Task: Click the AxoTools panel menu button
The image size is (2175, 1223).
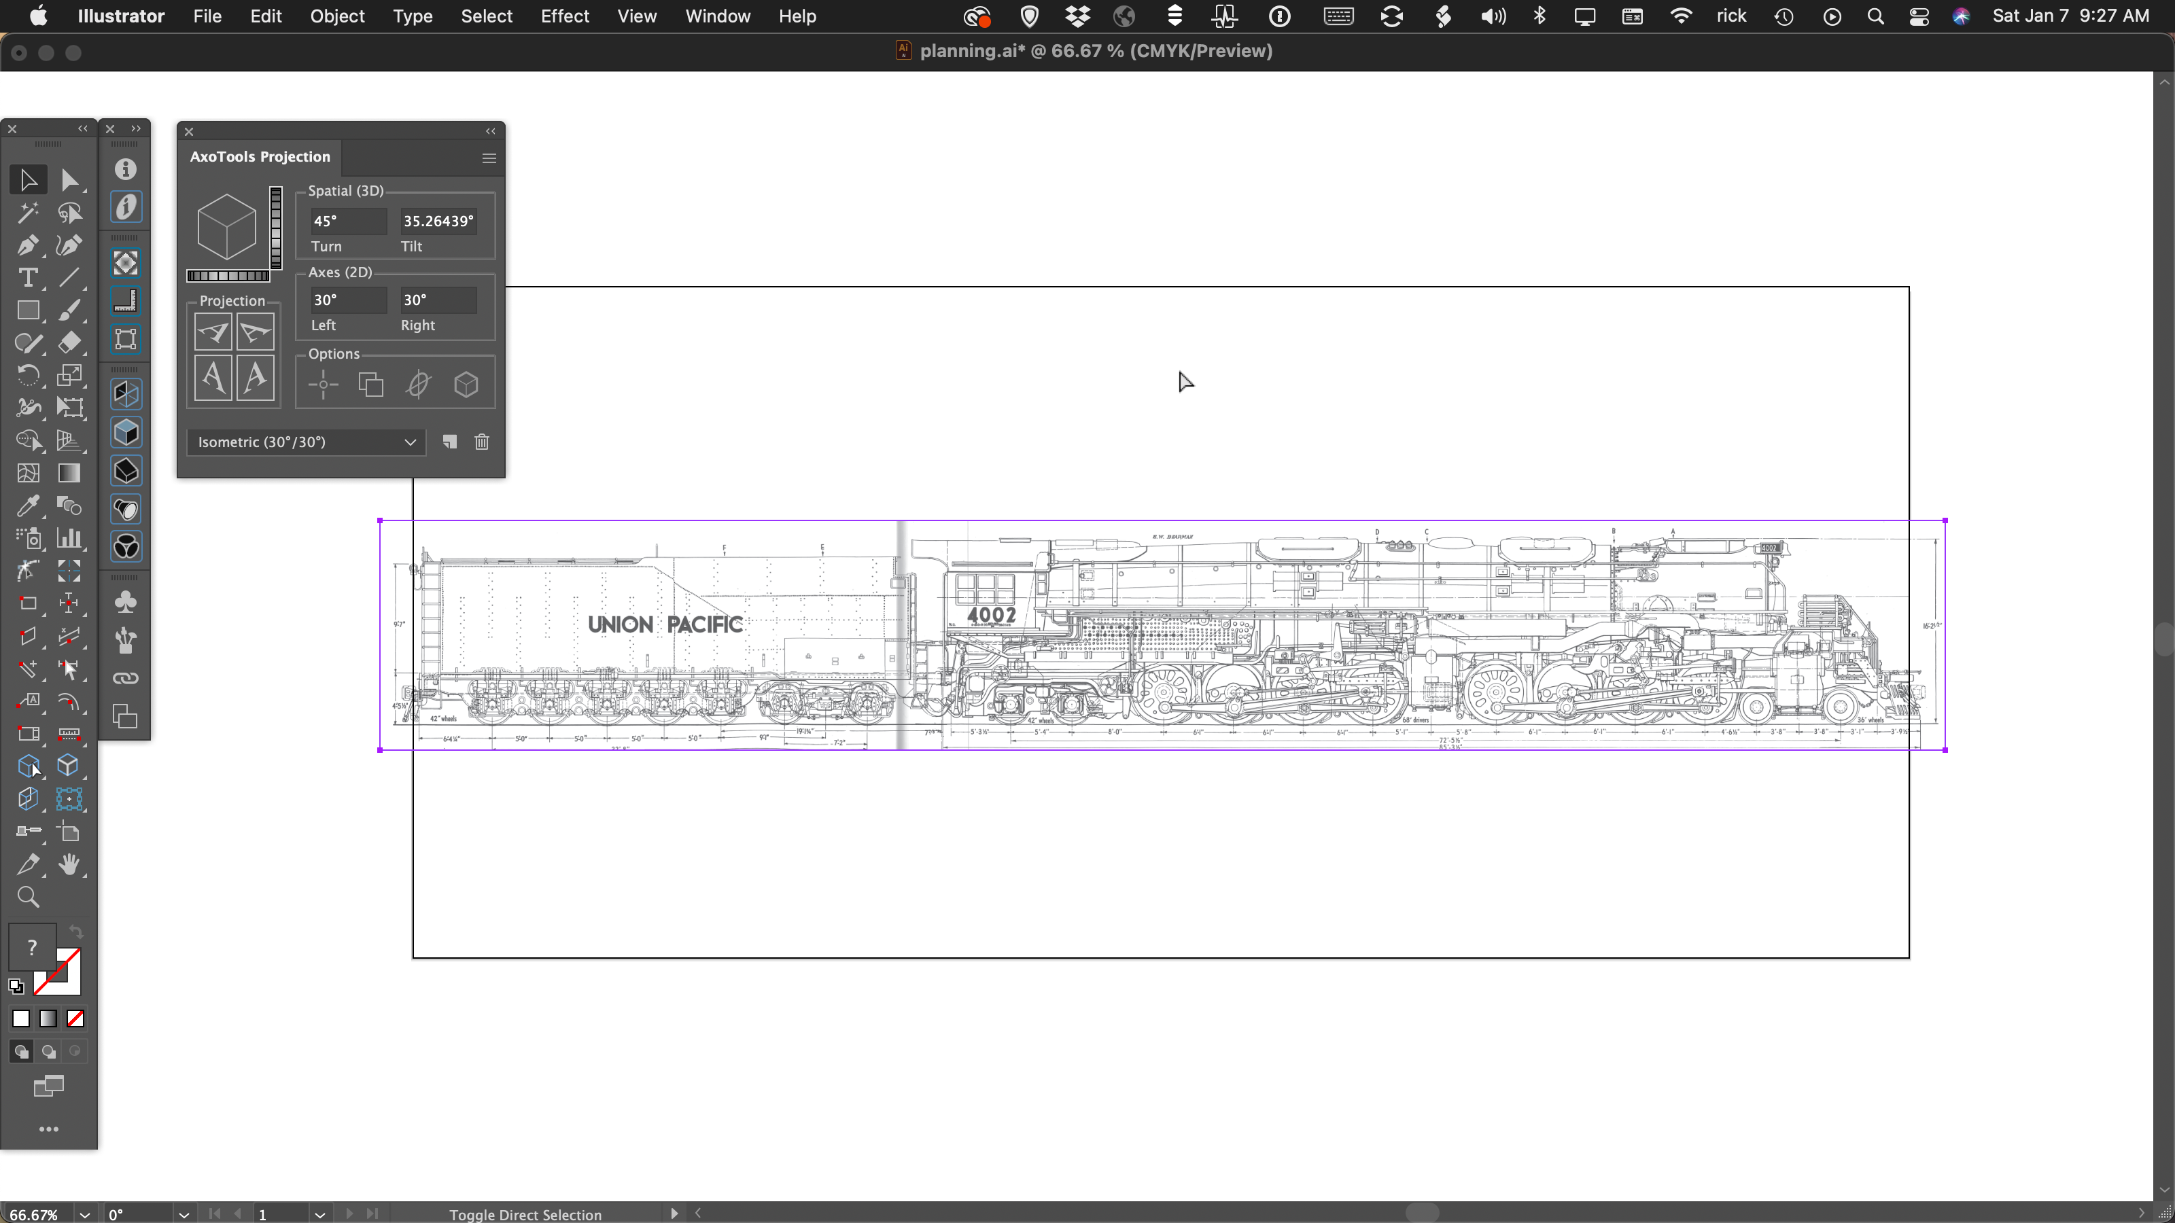Action: coord(490,158)
